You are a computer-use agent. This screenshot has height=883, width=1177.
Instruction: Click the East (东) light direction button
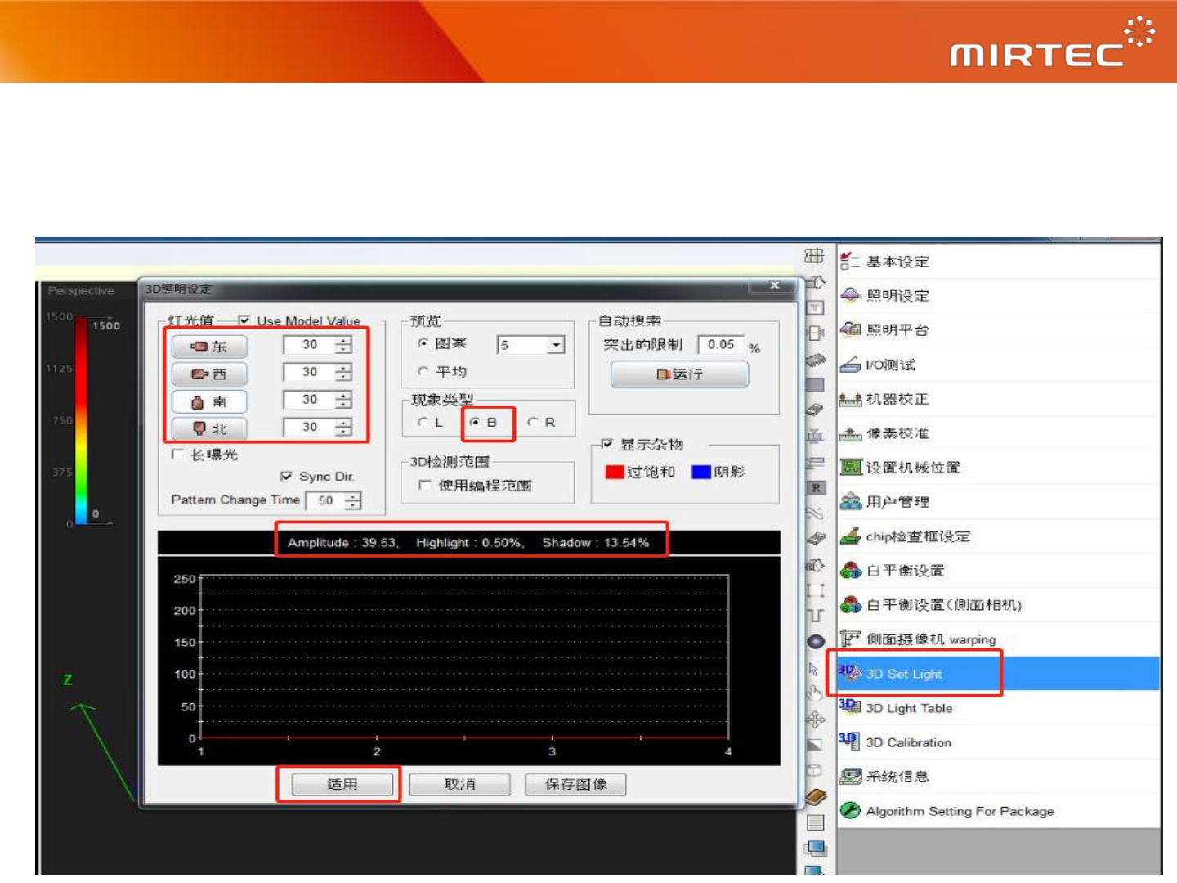209,347
